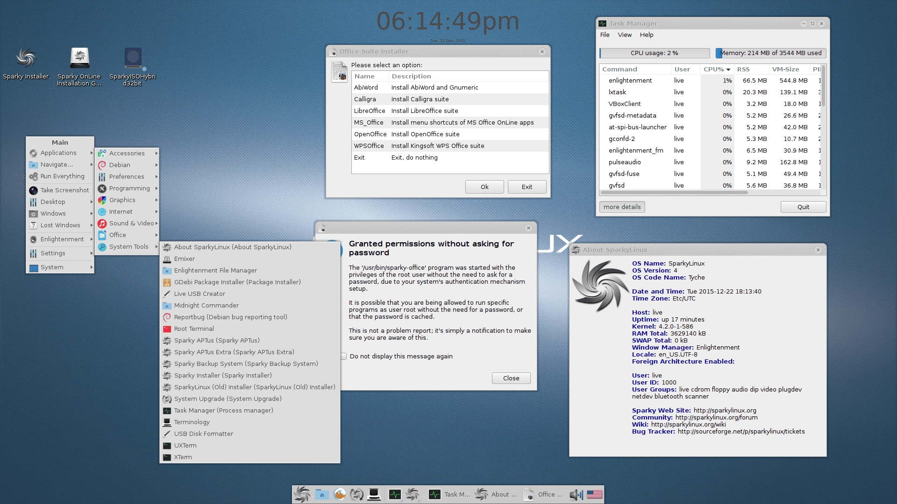
Task: Open the SparkyISOHybrid32bit desktop icon
Action: pos(133,67)
